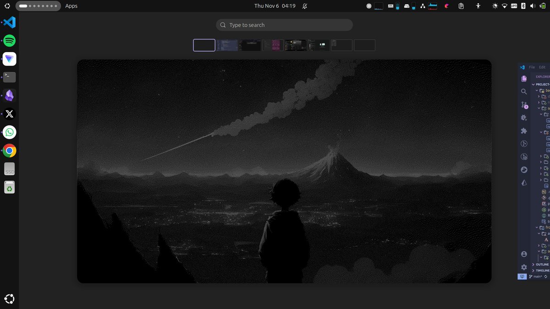Open Manage gear in VS Code activity bar
The height and width of the screenshot is (309, 550).
pyautogui.click(x=524, y=267)
